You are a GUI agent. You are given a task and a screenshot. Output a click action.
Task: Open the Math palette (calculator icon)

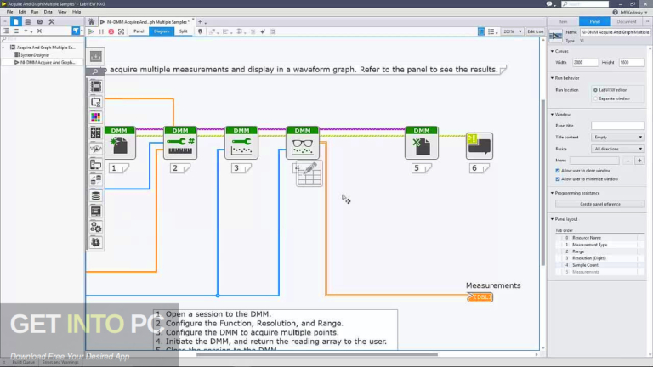tap(96, 133)
